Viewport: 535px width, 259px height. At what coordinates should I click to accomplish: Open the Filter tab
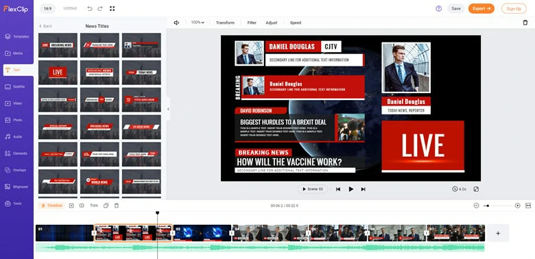[x=252, y=23]
